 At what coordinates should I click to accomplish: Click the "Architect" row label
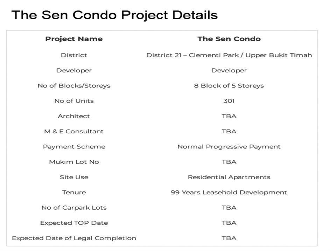click(74, 116)
